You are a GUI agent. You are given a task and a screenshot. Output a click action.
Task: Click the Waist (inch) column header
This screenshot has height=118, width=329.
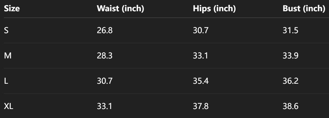click(121, 9)
